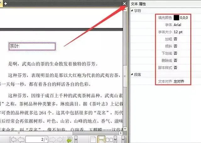201x143 pixels.
Task: Select two-page facing layout icon
Action: [110, 140]
